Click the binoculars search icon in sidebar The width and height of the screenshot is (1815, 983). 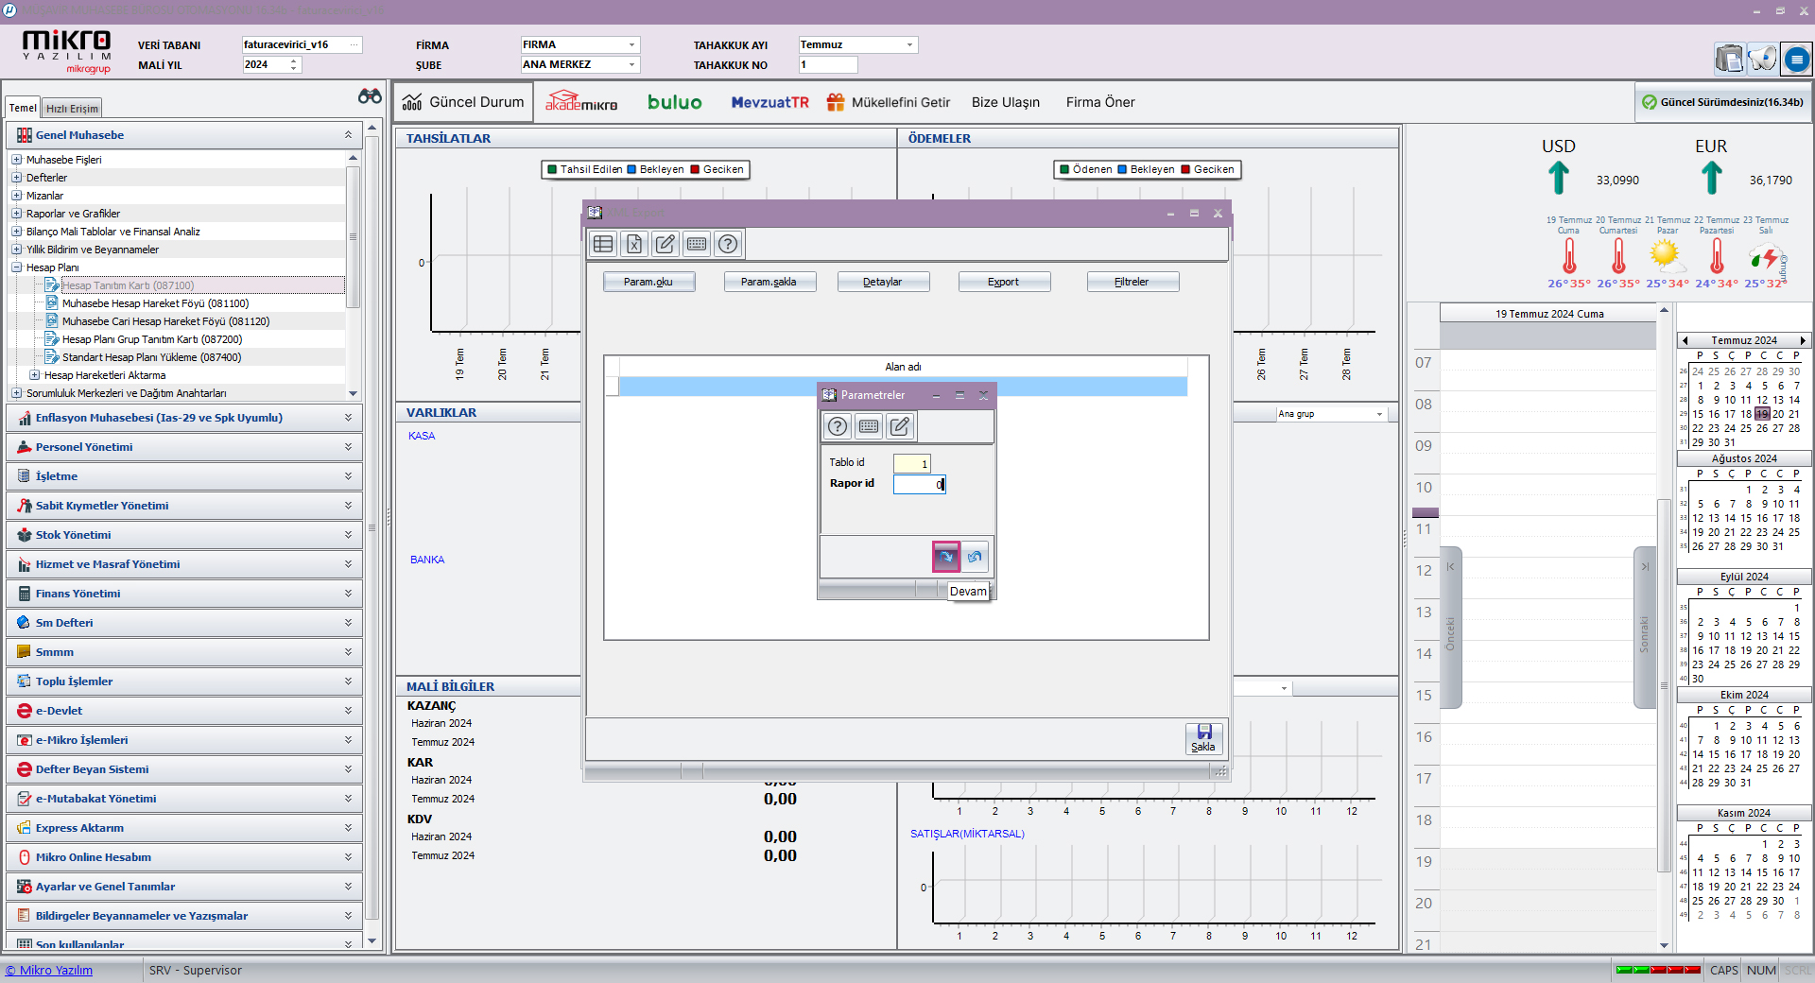coord(370,96)
